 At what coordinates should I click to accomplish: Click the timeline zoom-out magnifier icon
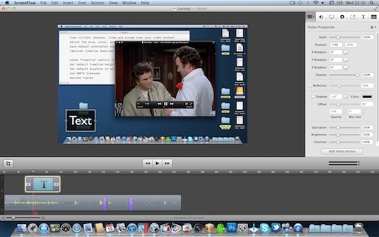[3, 218]
